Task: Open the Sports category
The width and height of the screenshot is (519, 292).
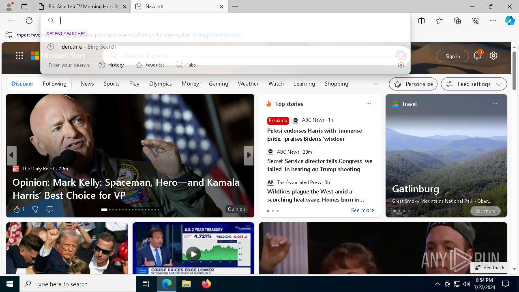Action: tap(112, 84)
